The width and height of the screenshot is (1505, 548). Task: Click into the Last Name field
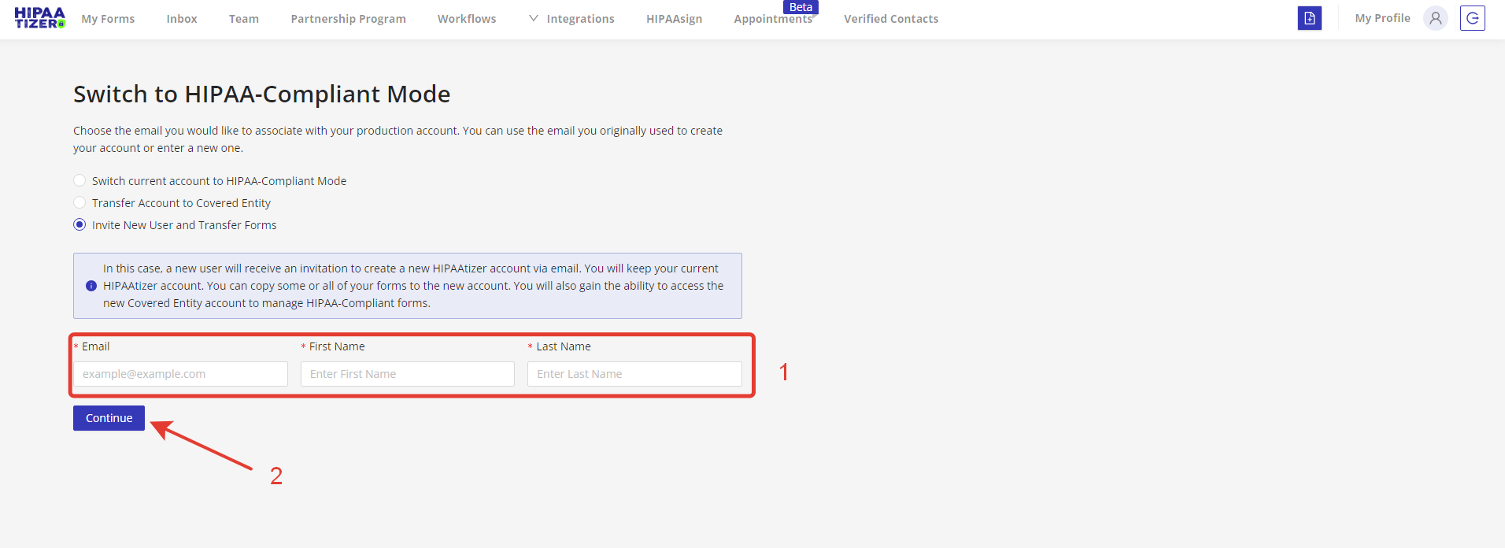(x=634, y=374)
